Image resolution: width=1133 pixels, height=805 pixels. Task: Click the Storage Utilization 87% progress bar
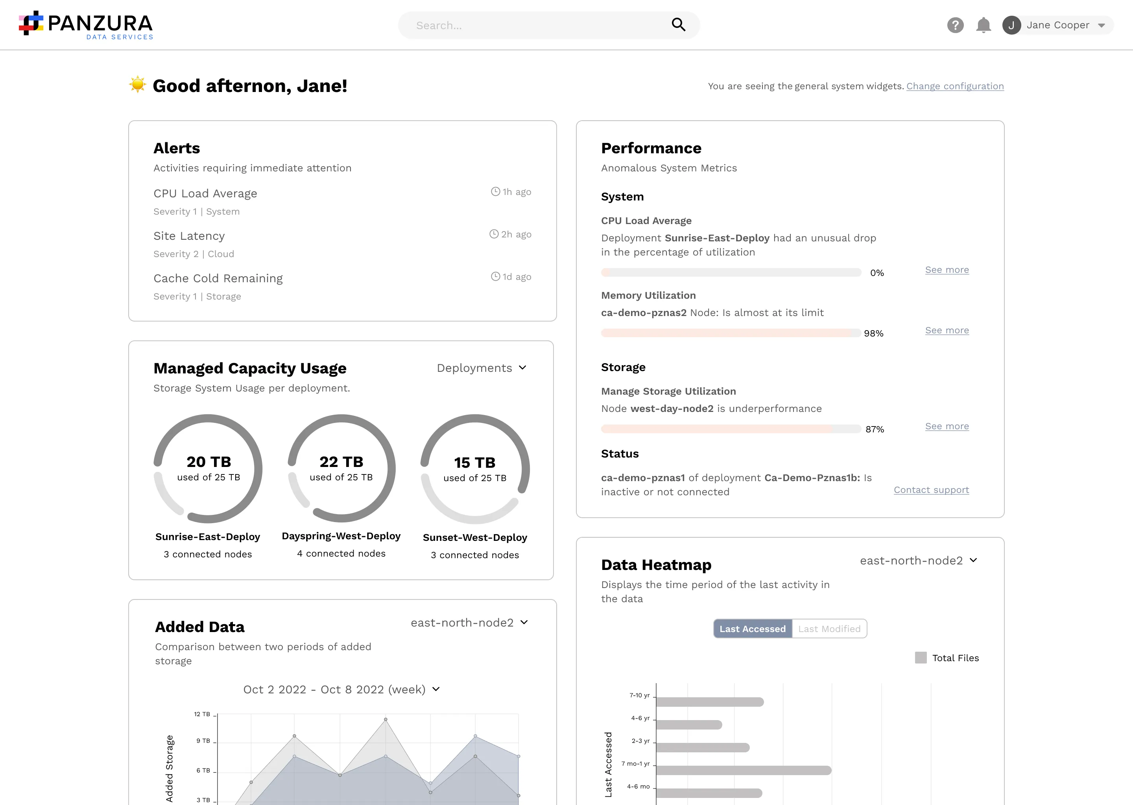(x=731, y=429)
